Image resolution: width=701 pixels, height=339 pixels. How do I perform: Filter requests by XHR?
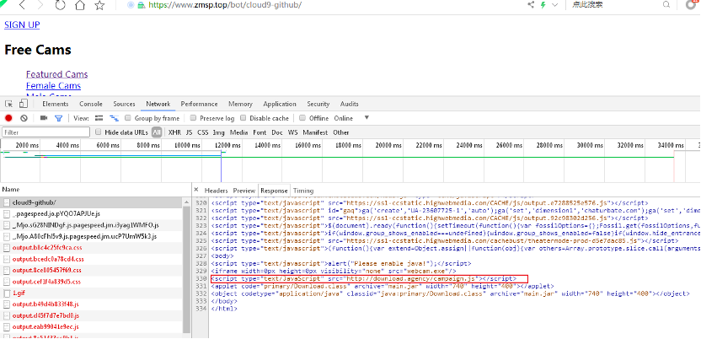click(174, 132)
